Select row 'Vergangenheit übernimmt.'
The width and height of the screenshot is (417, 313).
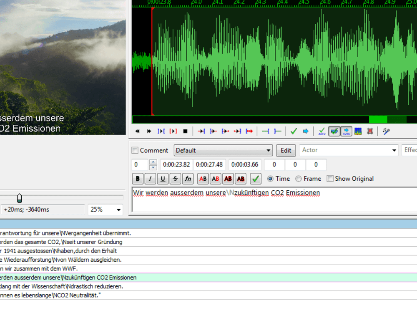point(208,233)
